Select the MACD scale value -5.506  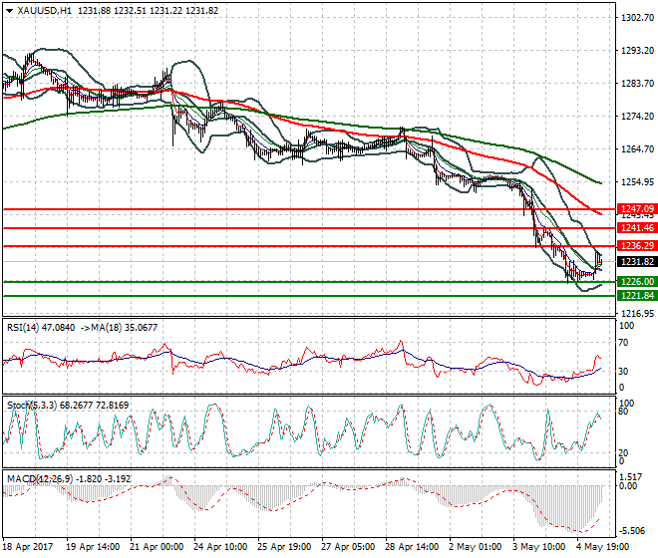631,531
